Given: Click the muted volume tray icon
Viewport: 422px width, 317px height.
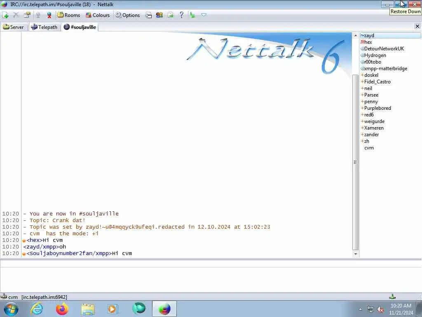Looking at the screenshot, I should (380, 310).
